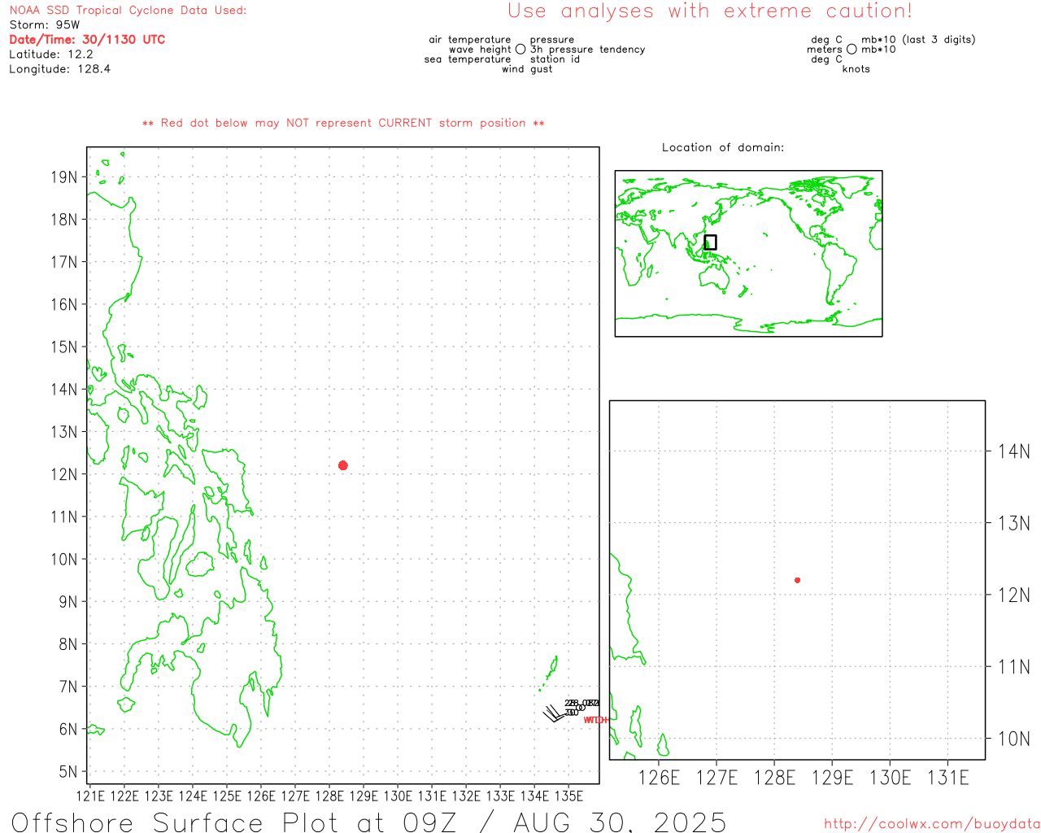Click the '7N' label on main map
1041x833 pixels.
pyautogui.click(x=68, y=687)
